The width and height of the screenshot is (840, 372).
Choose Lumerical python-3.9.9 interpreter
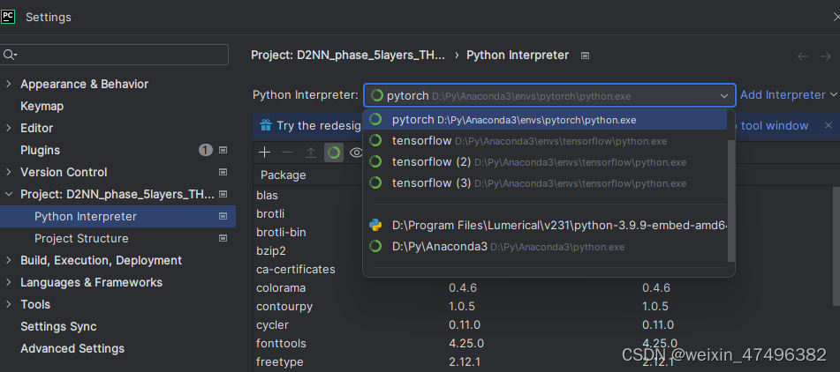548,225
